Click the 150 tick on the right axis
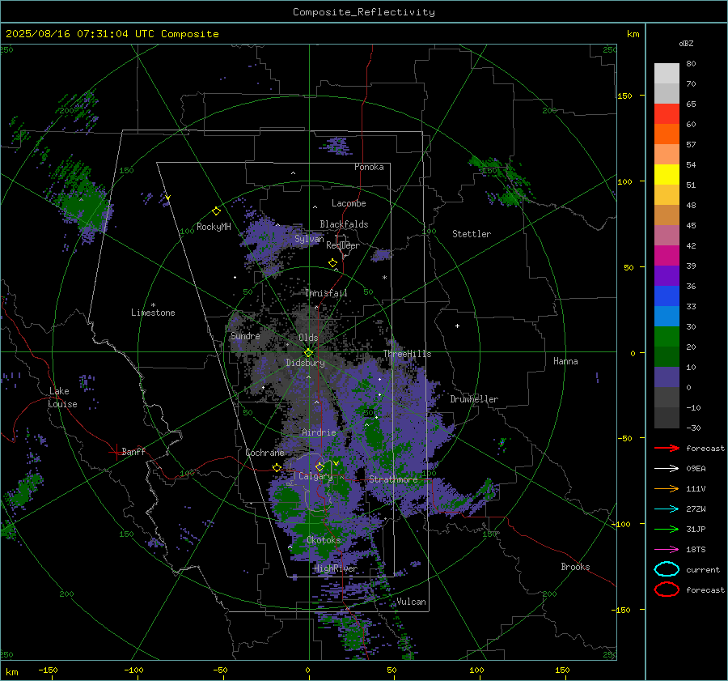Screen dimensions: 728x681 coord(624,96)
